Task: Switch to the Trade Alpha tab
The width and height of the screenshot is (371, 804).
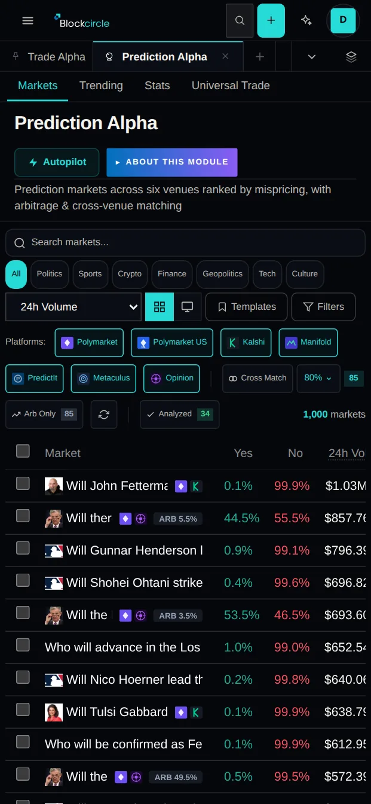Action: (48, 57)
